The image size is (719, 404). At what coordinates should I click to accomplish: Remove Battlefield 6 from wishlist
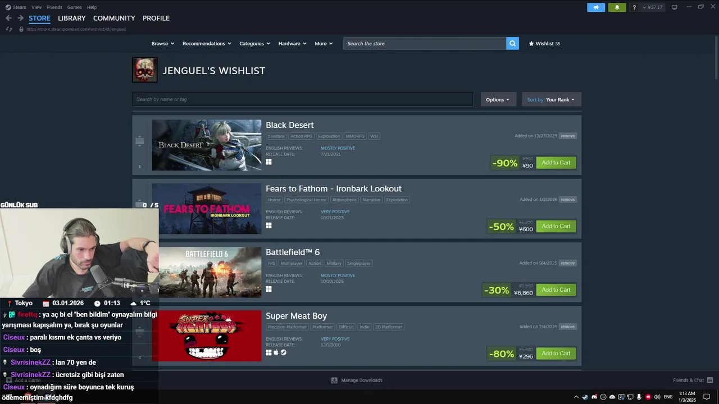(568, 263)
